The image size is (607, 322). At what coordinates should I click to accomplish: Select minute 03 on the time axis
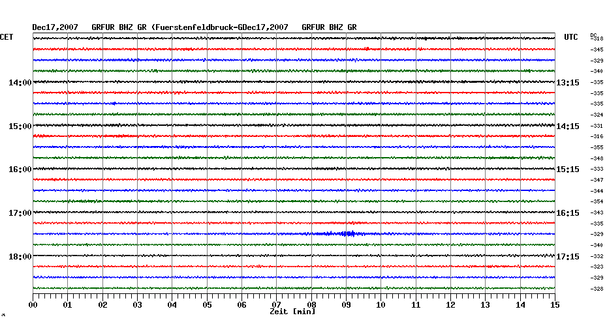138,304
